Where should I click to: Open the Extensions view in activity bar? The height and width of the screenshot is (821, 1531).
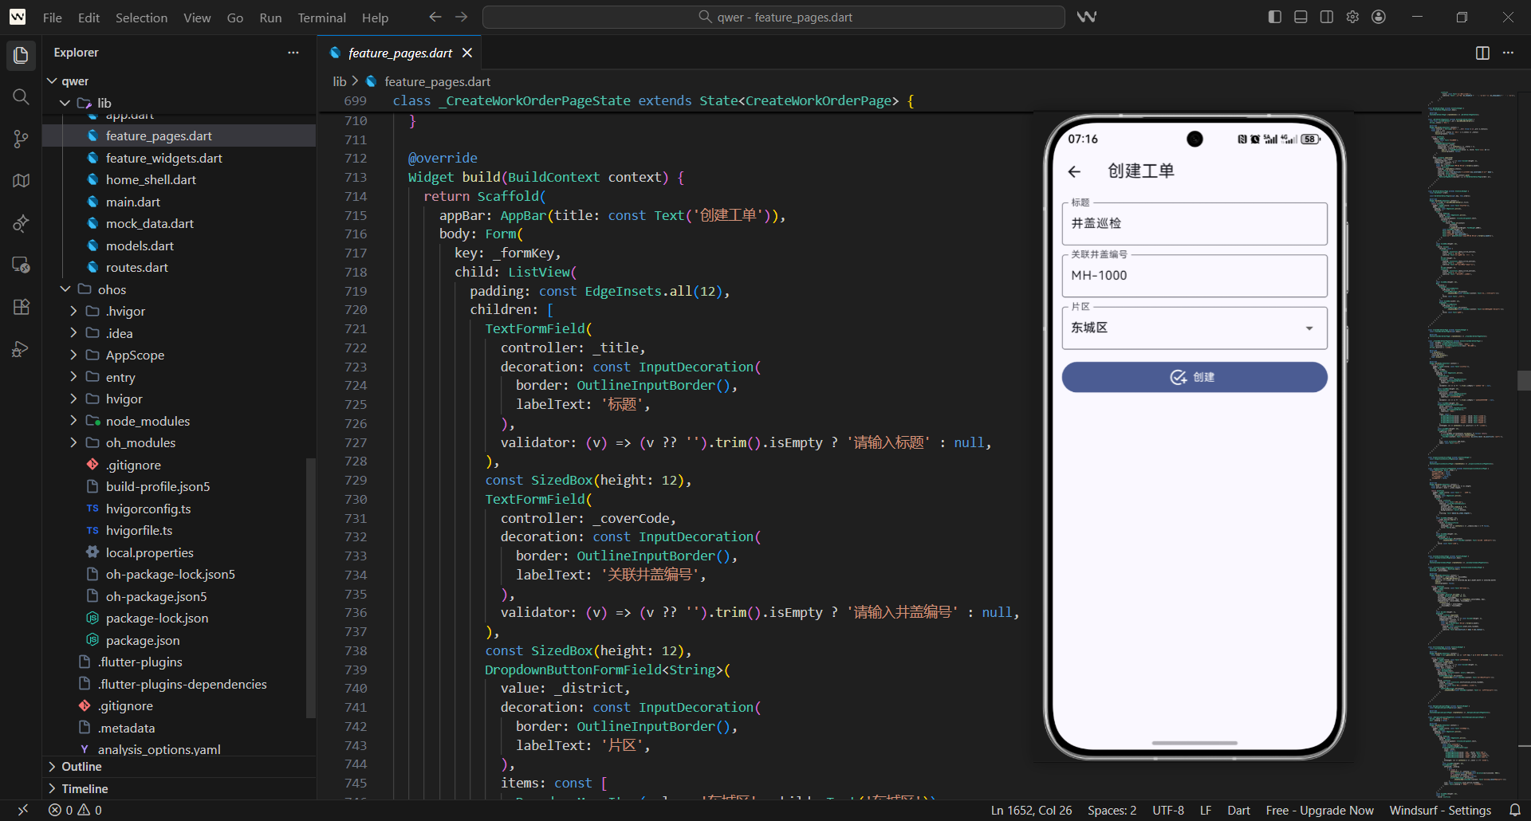[x=21, y=307]
